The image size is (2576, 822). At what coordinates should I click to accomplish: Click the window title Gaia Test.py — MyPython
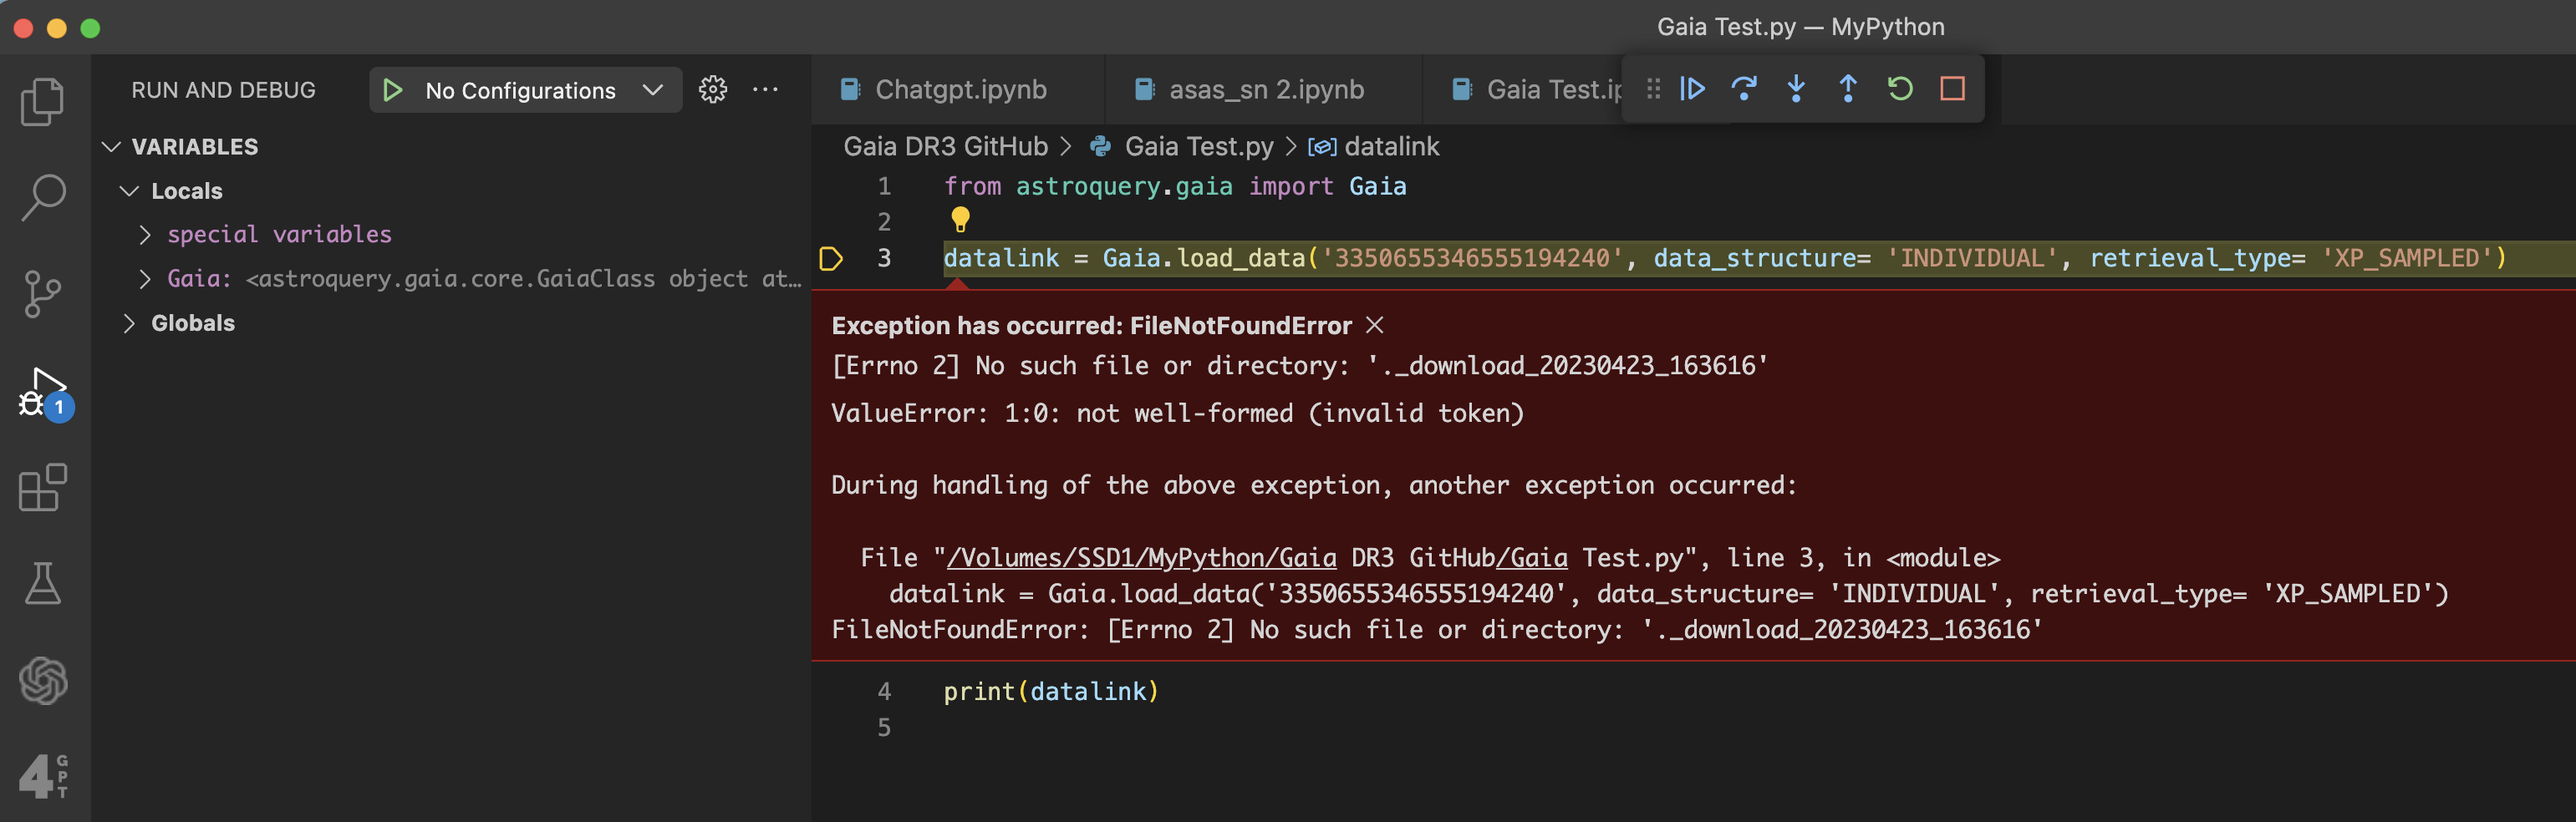1800,27
